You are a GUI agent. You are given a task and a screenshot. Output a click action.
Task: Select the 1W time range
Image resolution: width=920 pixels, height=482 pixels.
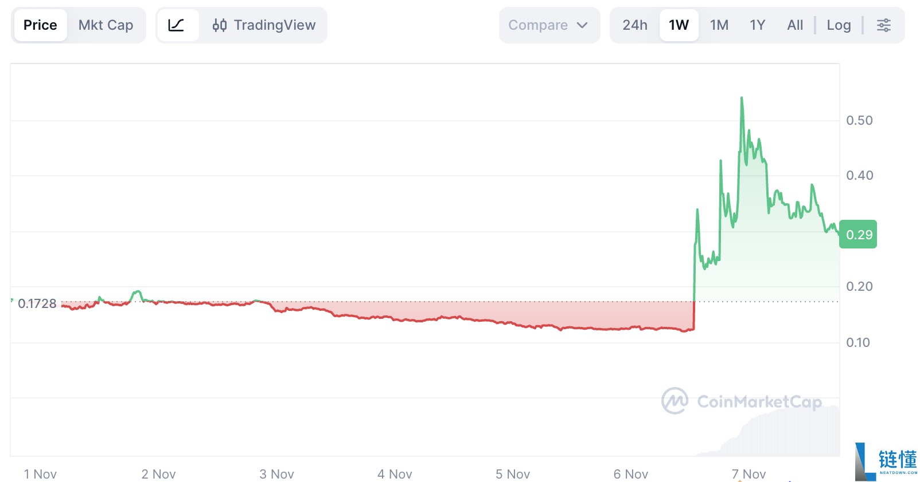679,25
